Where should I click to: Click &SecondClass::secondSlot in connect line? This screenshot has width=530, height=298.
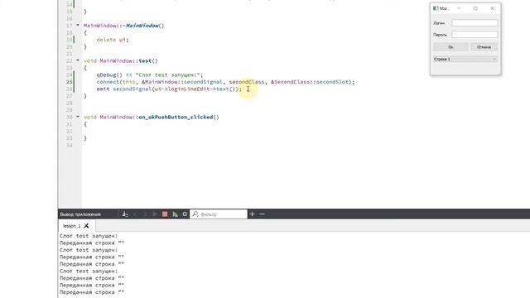(x=310, y=82)
